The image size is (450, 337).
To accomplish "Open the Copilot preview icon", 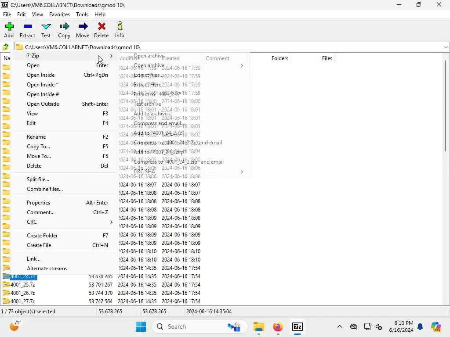I will pyautogui.click(x=436, y=326).
